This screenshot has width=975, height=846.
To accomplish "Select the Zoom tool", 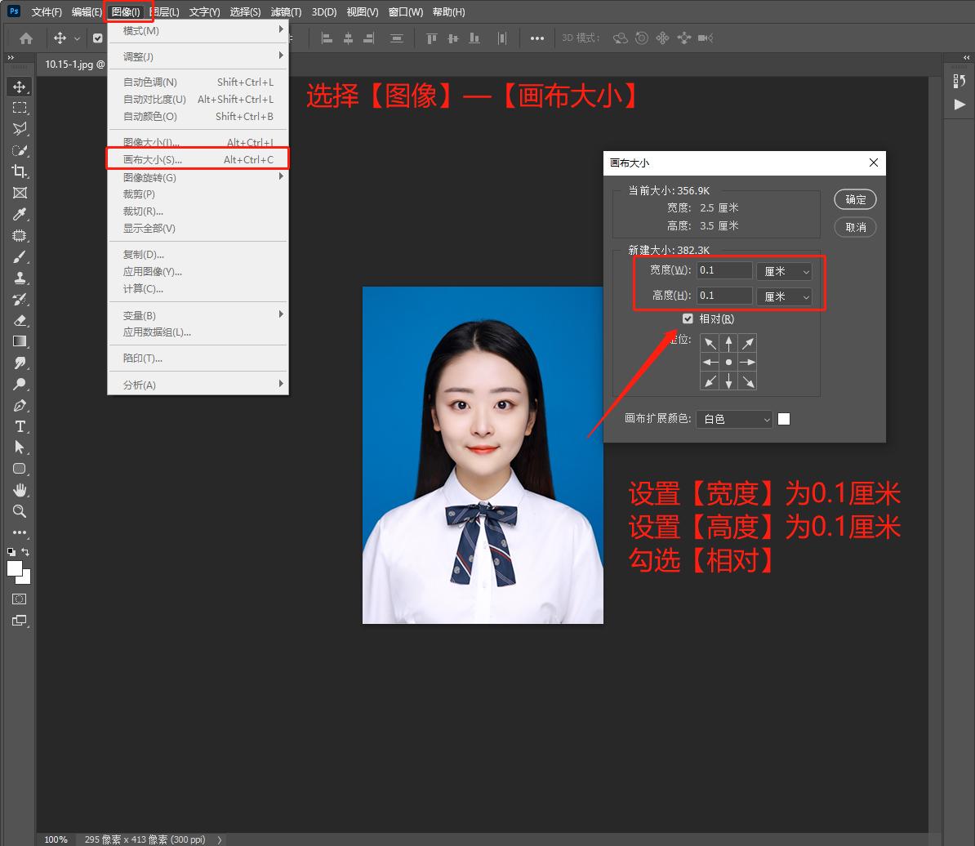I will tap(20, 511).
